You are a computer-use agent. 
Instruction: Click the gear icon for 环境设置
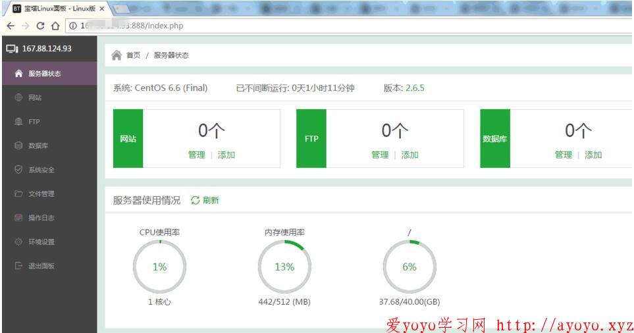tap(18, 242)
